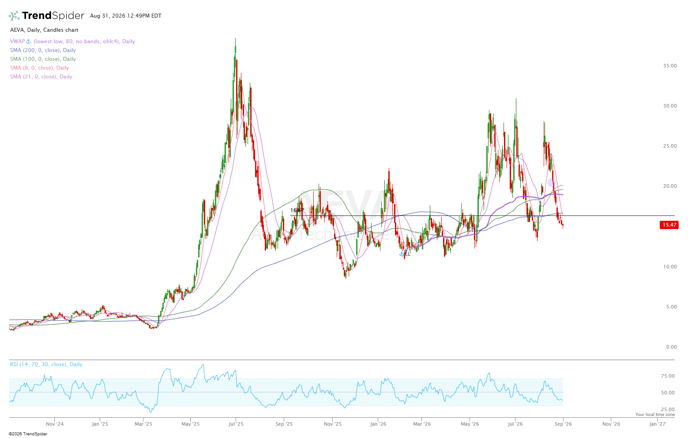
Task: Click the Jan '27 date axis label
Action: point(658,424)
